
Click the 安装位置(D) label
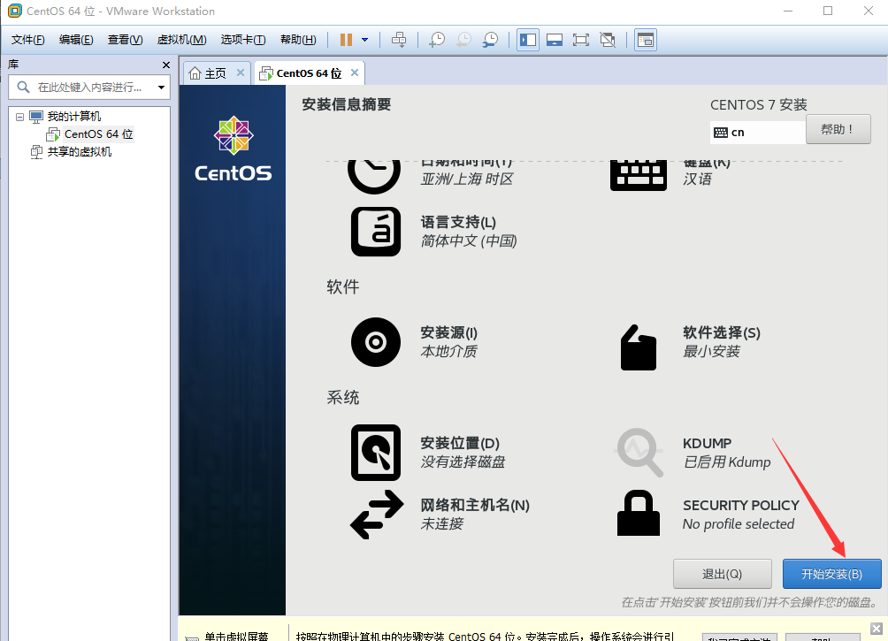pos(460,443)
